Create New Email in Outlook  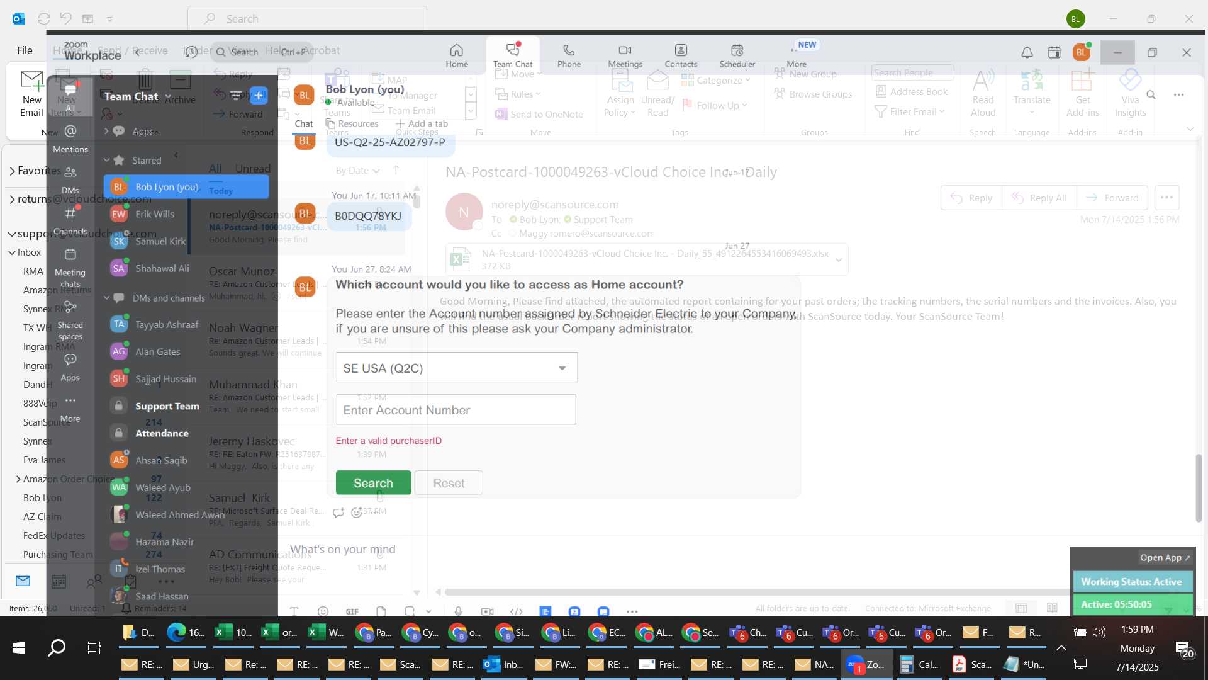[x=31, y=94]
